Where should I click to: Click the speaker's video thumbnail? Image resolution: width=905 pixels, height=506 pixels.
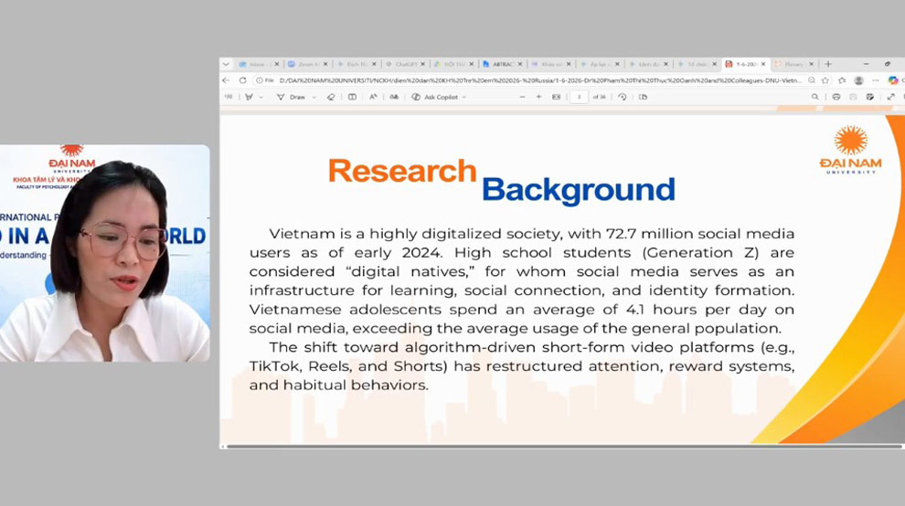(104, 253)
